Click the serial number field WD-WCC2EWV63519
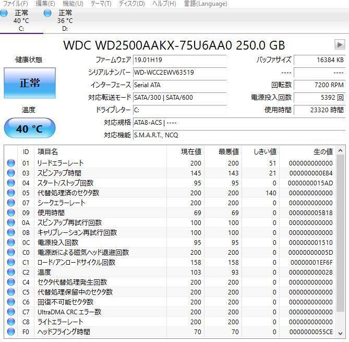The width and height of the screenshot is (349, 342). click(x=179, y=73)
